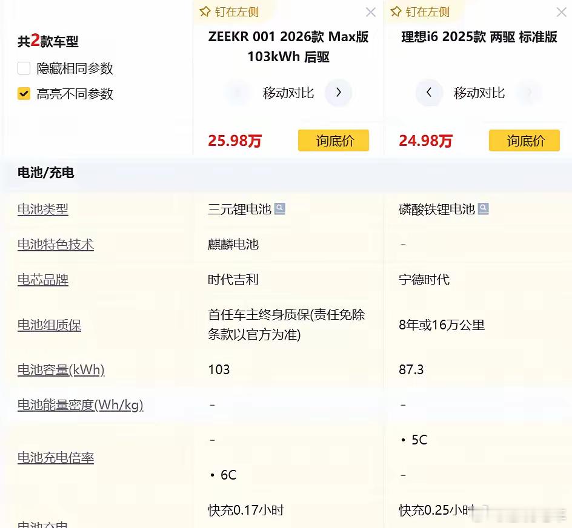Remove ZEEKR 001 from comparison
The image size is (572, 528).
[x=371, y=12]
